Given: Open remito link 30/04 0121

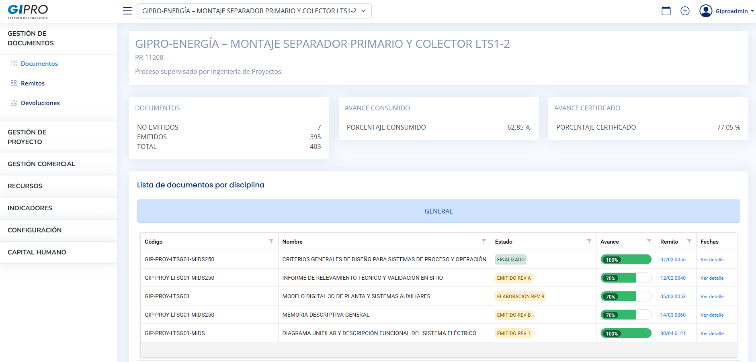Looking at the screenshot, I should point(673,333).
